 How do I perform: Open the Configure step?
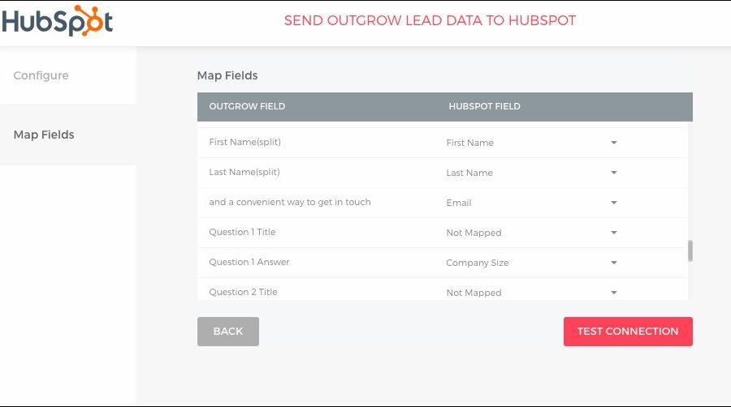[41, 75]
